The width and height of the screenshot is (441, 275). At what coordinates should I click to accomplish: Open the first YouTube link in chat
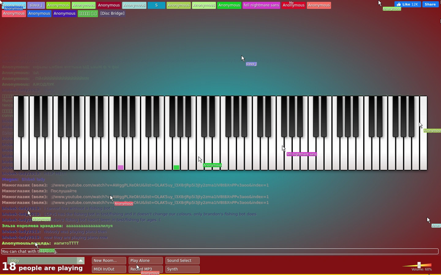159,185
